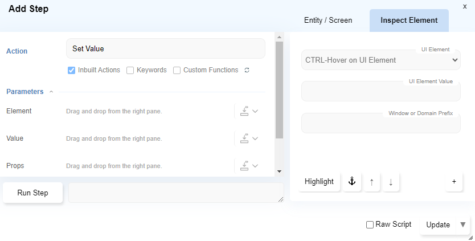This screenshot has height=241, width=475.
Task: Click the down arrow in Inspect pane
Action: [391, 182]
